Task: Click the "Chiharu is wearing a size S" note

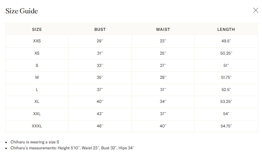Action: (35, 142)
